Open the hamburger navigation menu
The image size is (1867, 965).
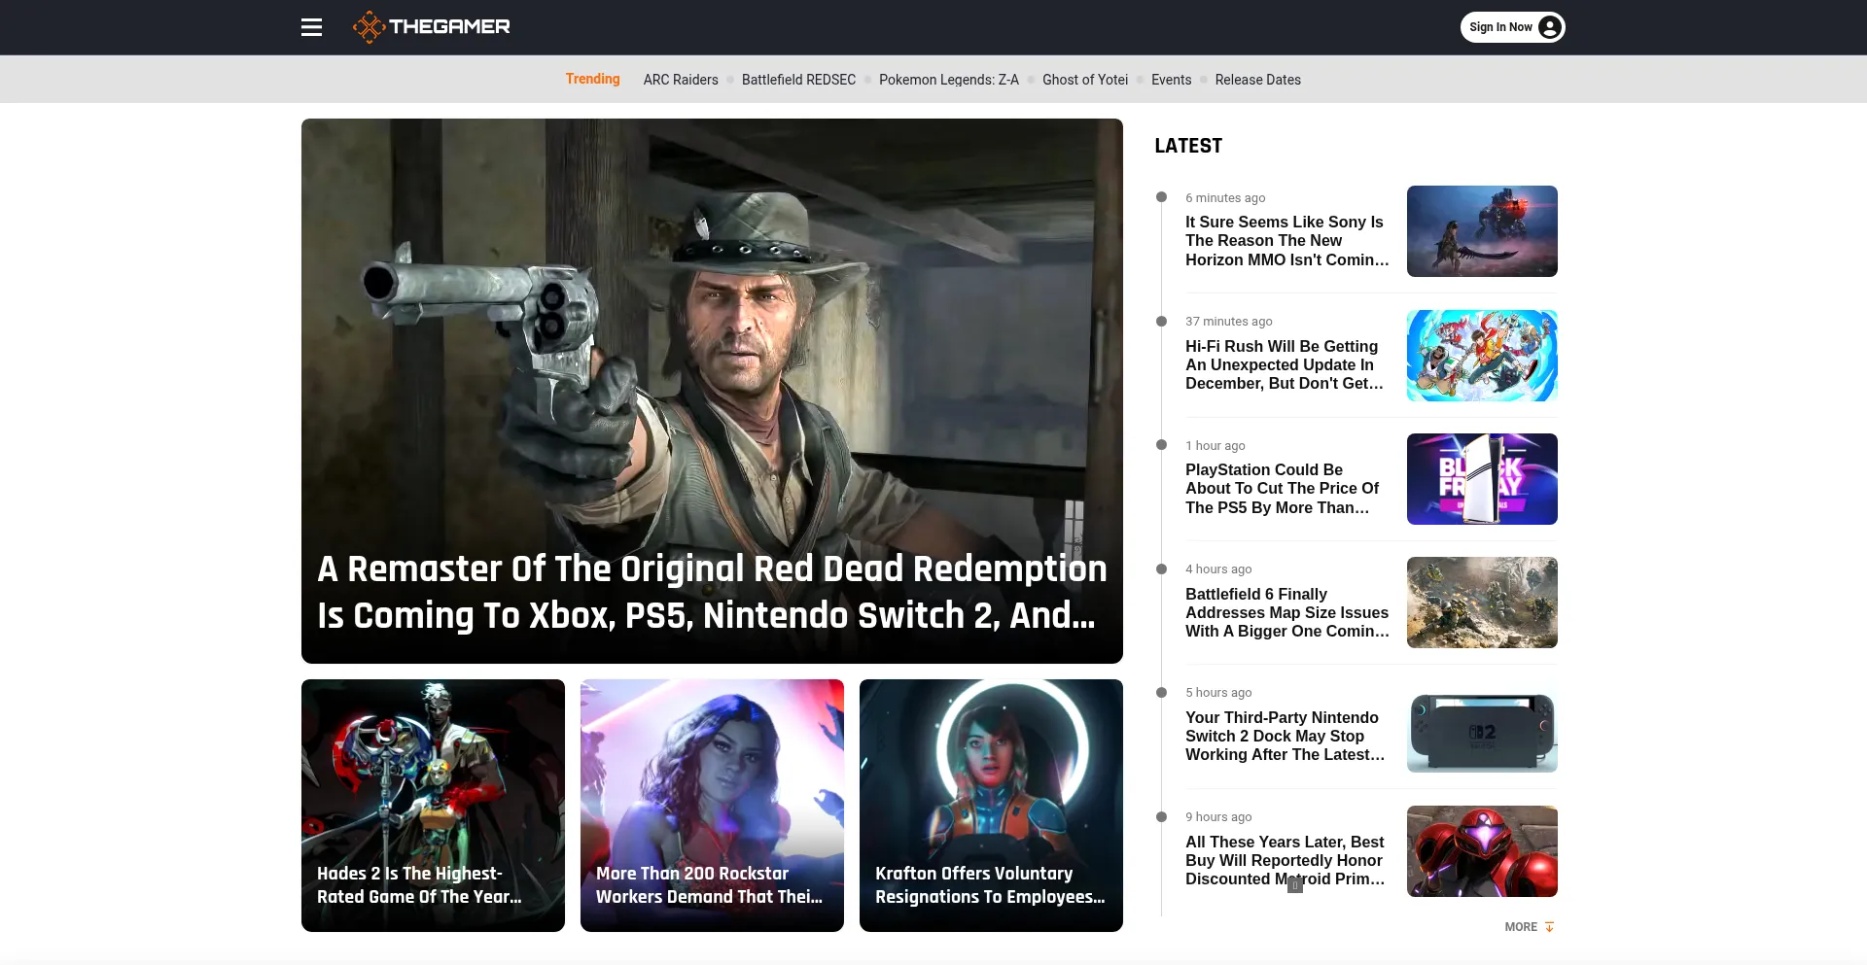click(311, 27)
